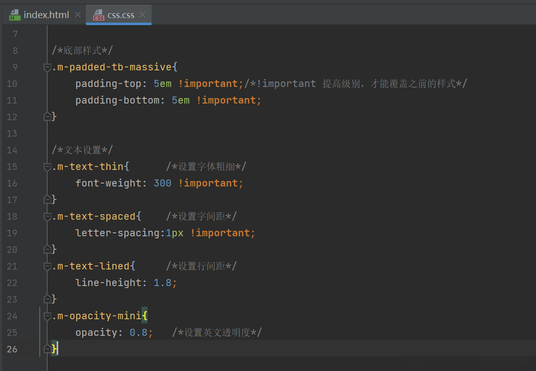Viewport: 536px width, 371px height.
Task: Collapse the .m-opacity-mini rule
Action: coord(47,316)
